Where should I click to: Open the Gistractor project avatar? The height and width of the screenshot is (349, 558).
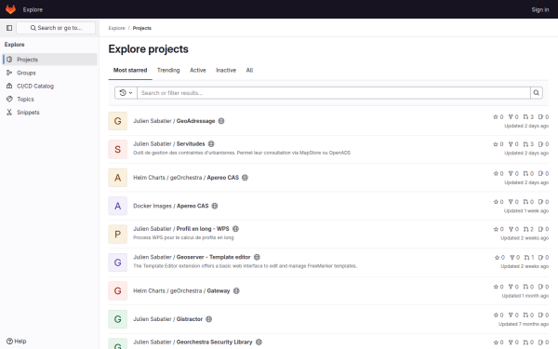click(x=118, y=319)
